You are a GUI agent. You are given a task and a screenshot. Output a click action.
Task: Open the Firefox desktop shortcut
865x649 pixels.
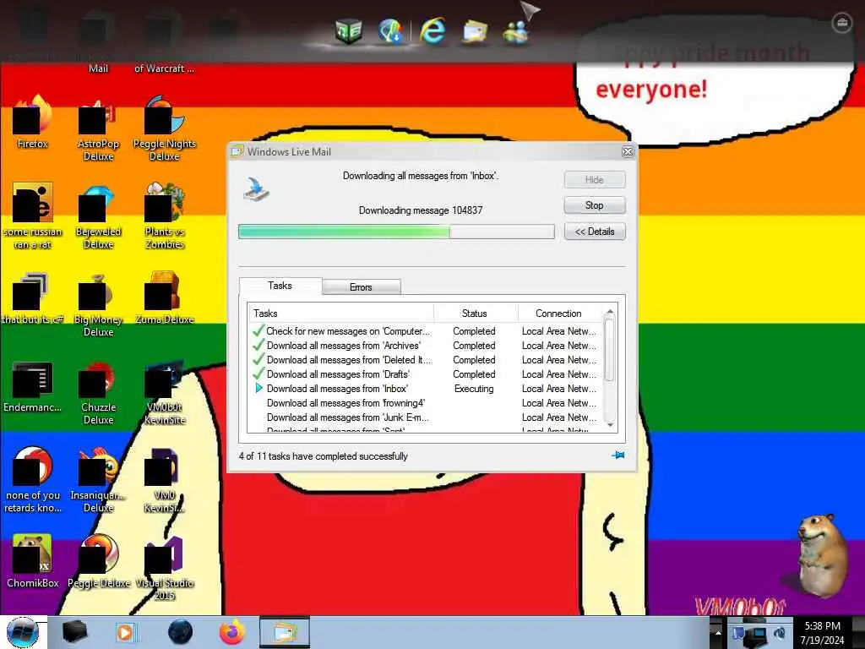(x=33, y=122)
